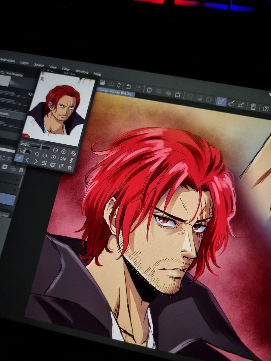
Task: Click the layer mask icon in Layer panel
Action: pyautogui.click(x=5, y=166)
